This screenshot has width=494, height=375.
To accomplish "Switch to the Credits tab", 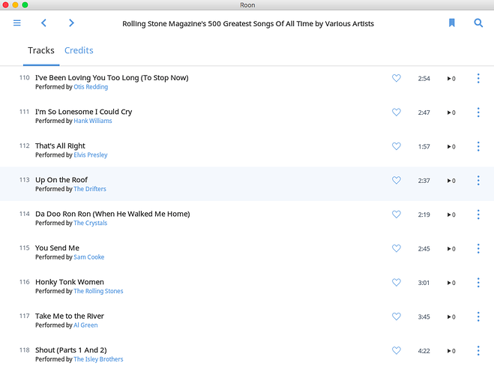I will coord(79,50).
